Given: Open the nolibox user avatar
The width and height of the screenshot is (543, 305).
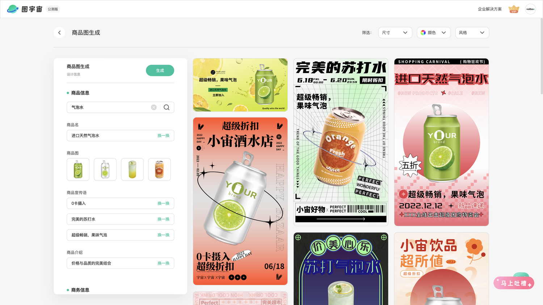Looking at the screenshot, I should click(530, 9).
